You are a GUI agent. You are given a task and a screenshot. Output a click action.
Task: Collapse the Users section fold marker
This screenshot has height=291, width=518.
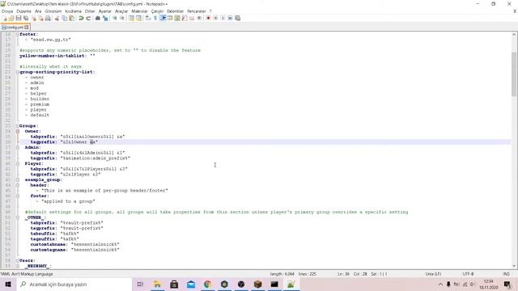pyautogui.click(x=18, y=260)
